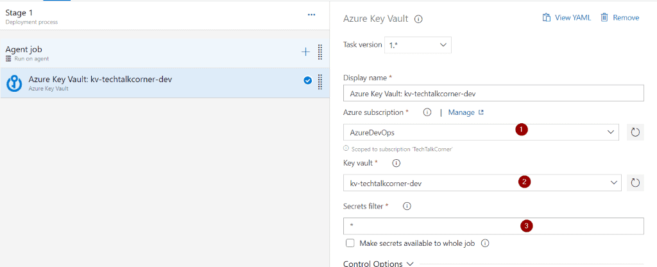Click the Secrets filter input field
The height and width of the screenshot is (267, 657).
(493, 226)
